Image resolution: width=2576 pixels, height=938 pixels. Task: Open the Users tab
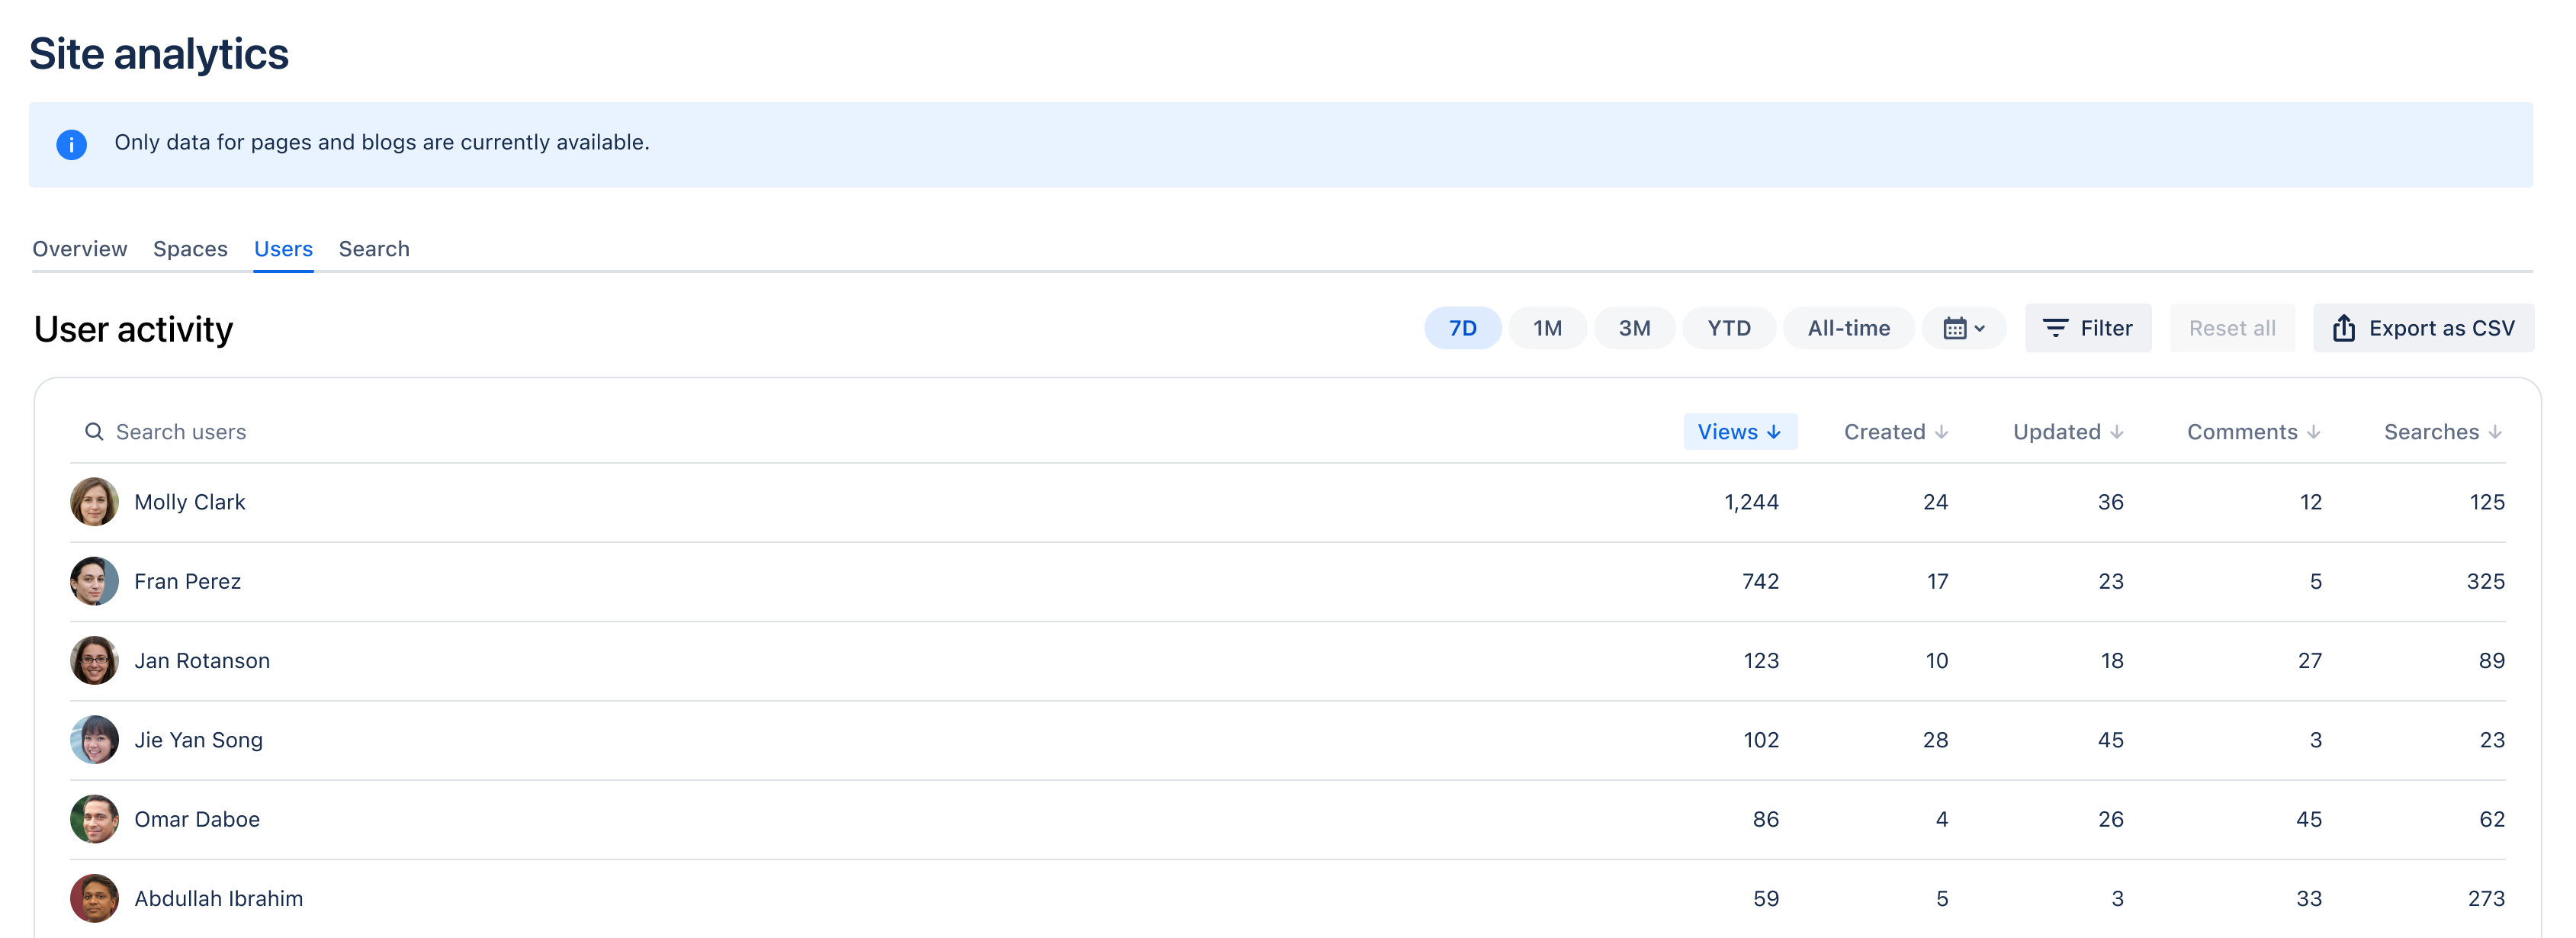click(x=283, y=249)
